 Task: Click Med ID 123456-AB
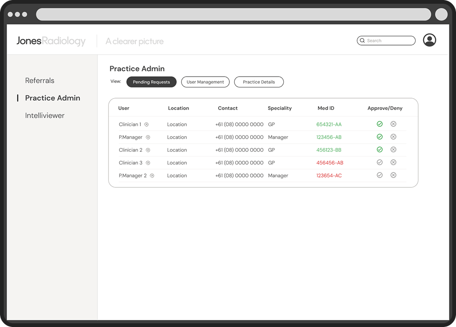(329, 137)
